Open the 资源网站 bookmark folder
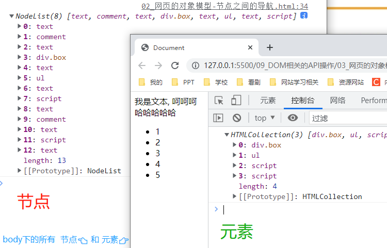387x248 pixels. (346, 82)
